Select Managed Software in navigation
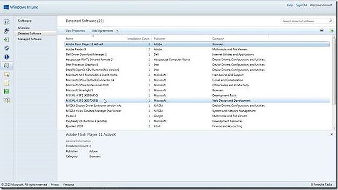 tap(30, 39)
